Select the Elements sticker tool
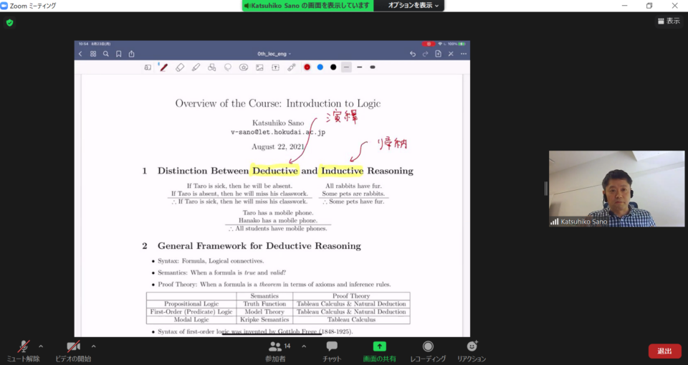 point(244,67)
